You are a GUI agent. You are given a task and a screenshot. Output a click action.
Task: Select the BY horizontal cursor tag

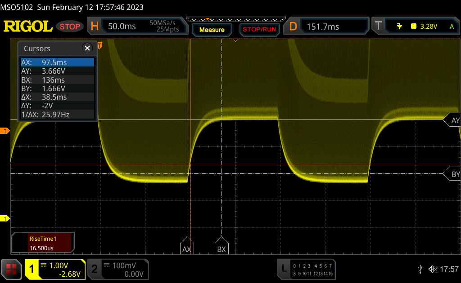[453, 174]
